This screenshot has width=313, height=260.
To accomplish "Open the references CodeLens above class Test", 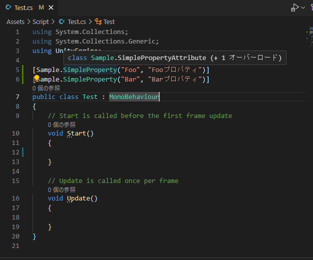I will point(46,88).
